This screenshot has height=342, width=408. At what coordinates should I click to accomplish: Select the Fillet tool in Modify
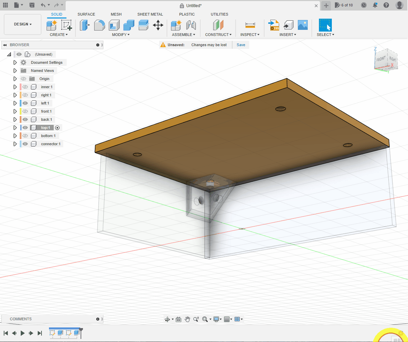[99, 25]
